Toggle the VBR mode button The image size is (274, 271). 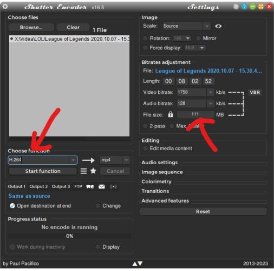pyautogui.click(x=255, y=92)
